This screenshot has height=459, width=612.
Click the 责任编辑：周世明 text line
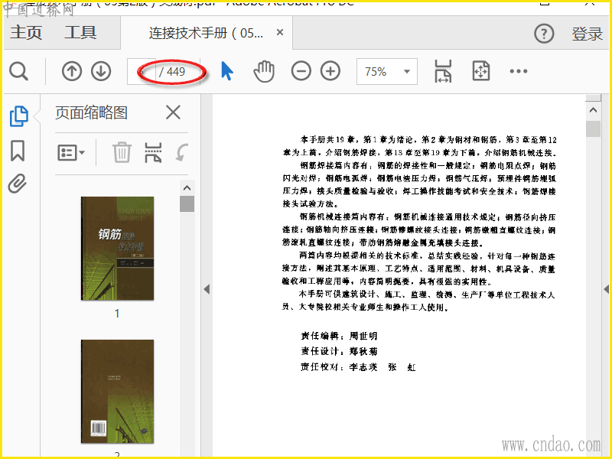pos(339,336)
